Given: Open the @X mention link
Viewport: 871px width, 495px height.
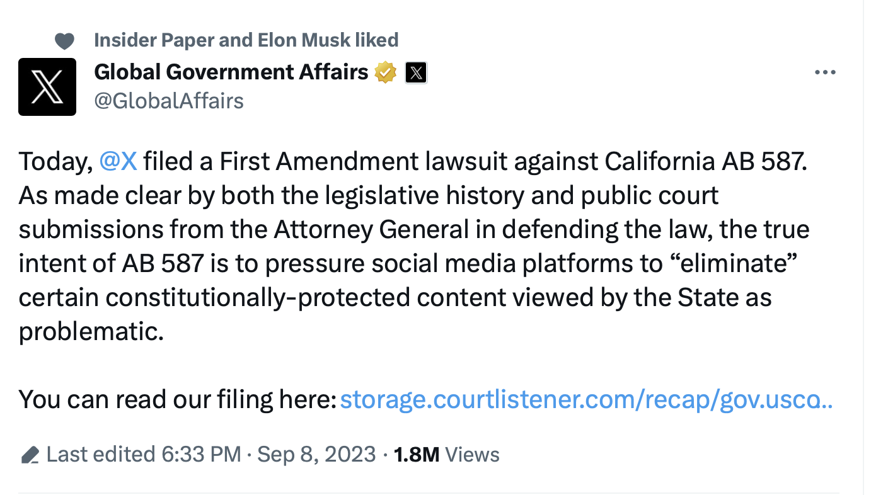Looking at the screenshot, I should tap(118, 161).
